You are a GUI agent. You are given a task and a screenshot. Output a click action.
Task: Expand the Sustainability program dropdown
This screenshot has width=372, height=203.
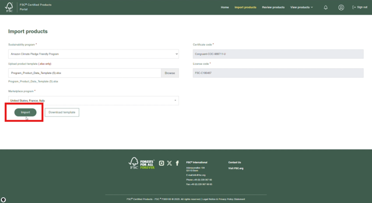coord(93,54)
